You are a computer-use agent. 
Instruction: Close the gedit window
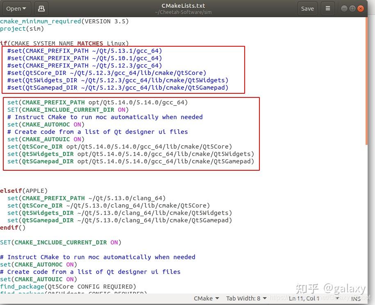(360, 9)
